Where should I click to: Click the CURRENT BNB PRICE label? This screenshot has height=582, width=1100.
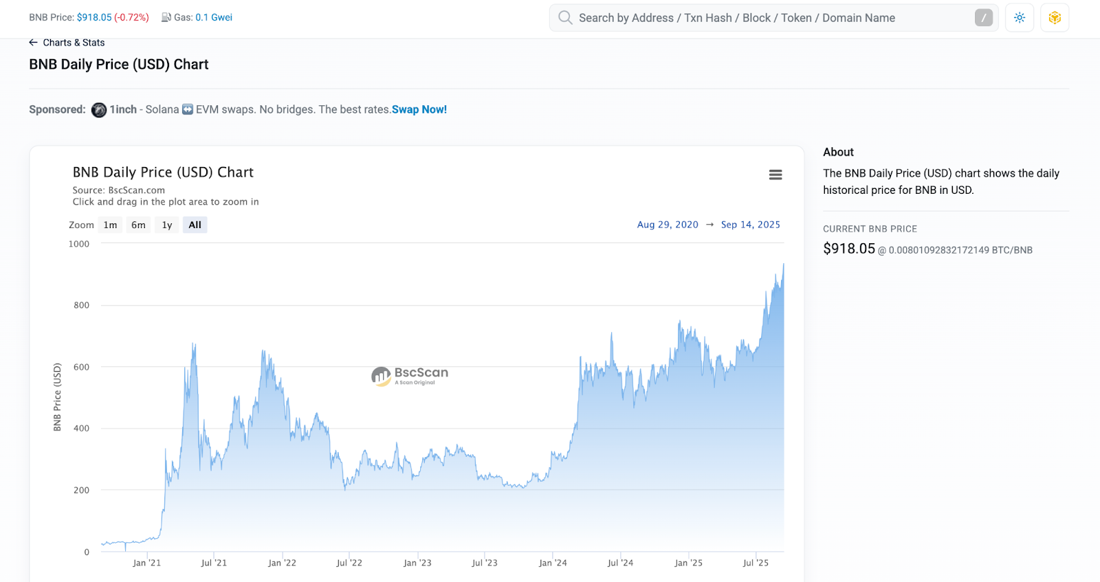[870, 229]
